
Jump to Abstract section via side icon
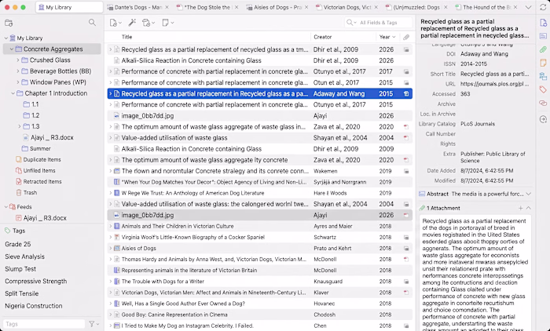pos(543,36)
